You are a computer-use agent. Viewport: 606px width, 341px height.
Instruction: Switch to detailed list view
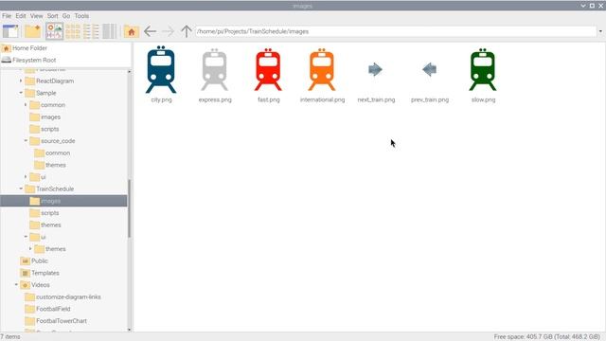pyautogui.click(x=91, y=31)
